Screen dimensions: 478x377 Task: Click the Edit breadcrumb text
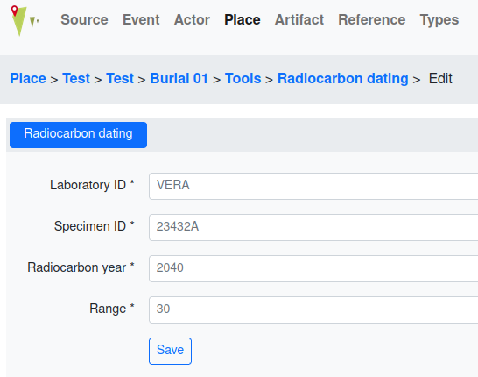[x=440, y=78]
